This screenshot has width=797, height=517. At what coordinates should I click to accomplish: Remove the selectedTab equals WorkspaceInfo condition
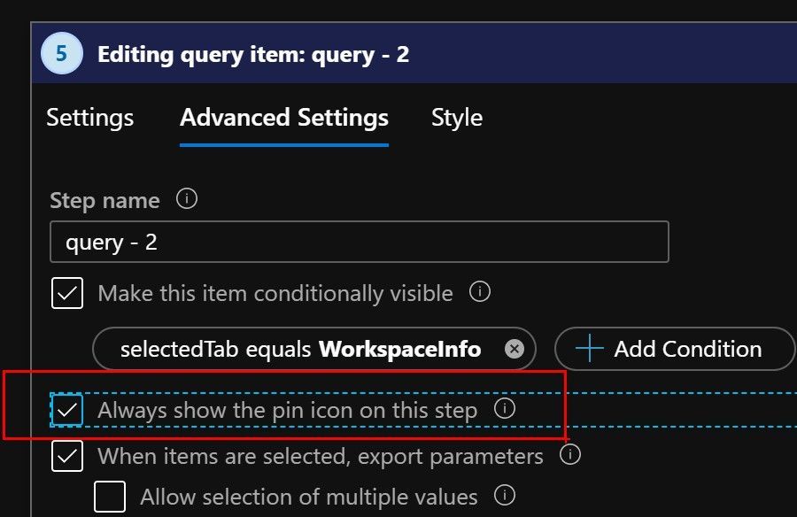pyautogui.click(x=515, y=349)
